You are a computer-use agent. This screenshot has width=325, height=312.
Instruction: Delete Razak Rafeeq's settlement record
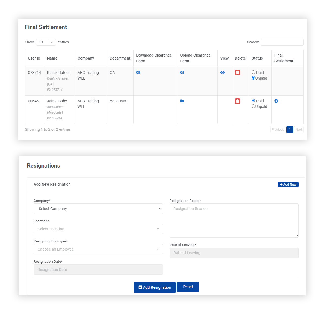pyautogui.click(x=238, y=73)
